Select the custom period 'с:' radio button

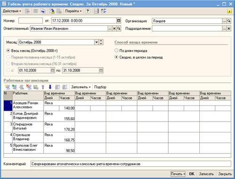tap(8, 70)
